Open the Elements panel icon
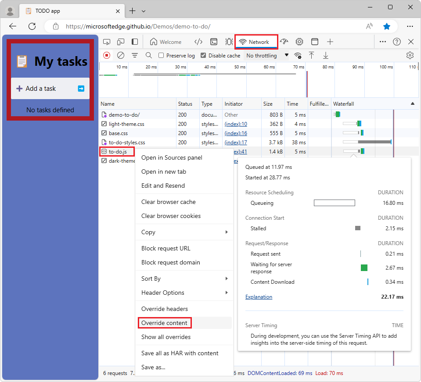 198,41
